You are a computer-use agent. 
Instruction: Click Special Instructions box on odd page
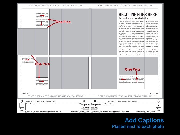(128, 107)
